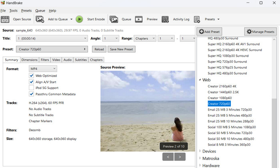Click the Preview filmstrip icon
The image size is (280, 168).
[x=139, y=19]
